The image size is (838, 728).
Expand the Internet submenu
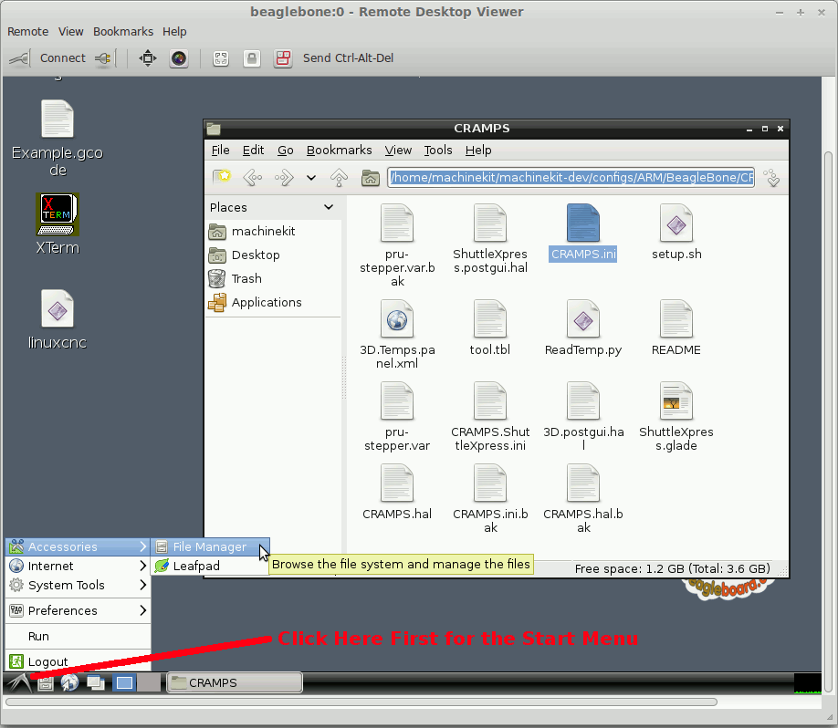click(x=78, y=567)
